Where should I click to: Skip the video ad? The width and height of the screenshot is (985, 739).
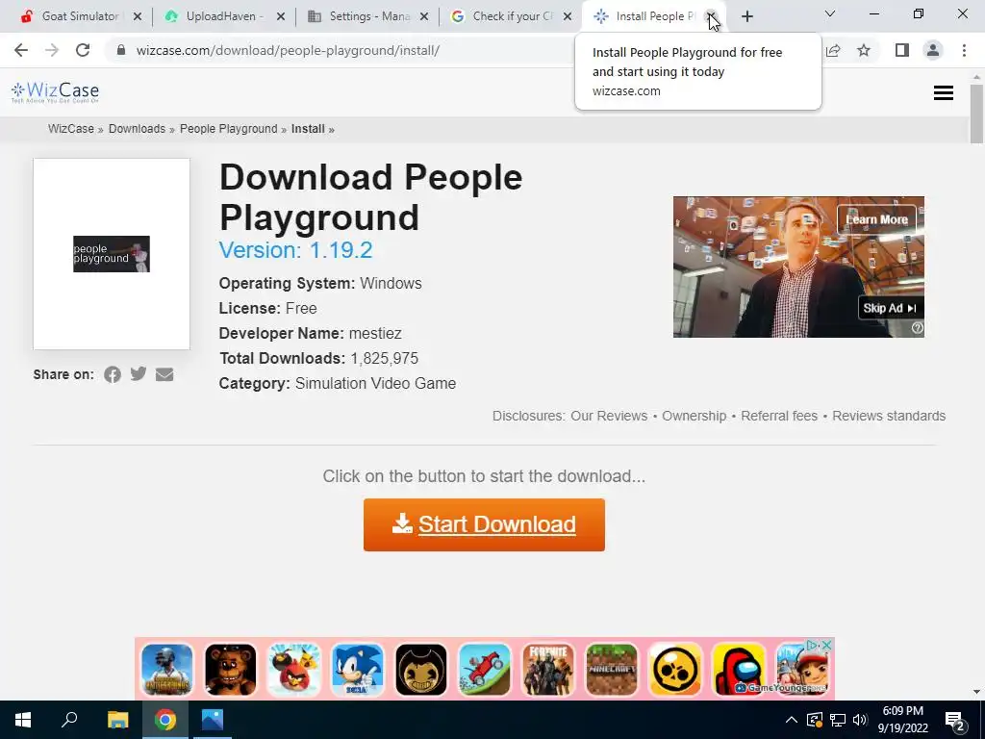[x=890, y=308]
